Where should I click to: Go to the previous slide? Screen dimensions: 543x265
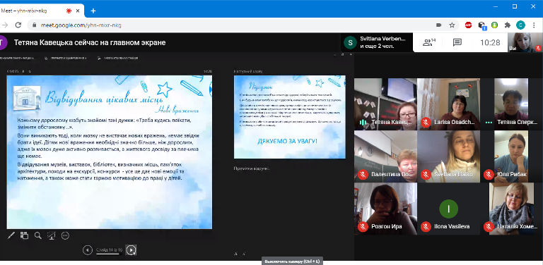coord(87,249)
